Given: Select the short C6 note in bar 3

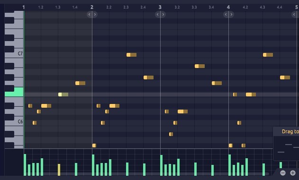Looking at the screenshot, I should tap(175, 123).
